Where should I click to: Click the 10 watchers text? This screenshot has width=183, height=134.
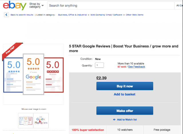(125, 130)
